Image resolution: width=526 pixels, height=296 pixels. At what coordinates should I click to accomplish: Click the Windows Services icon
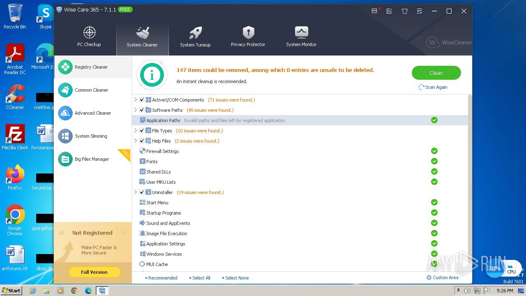pos(143,254)
